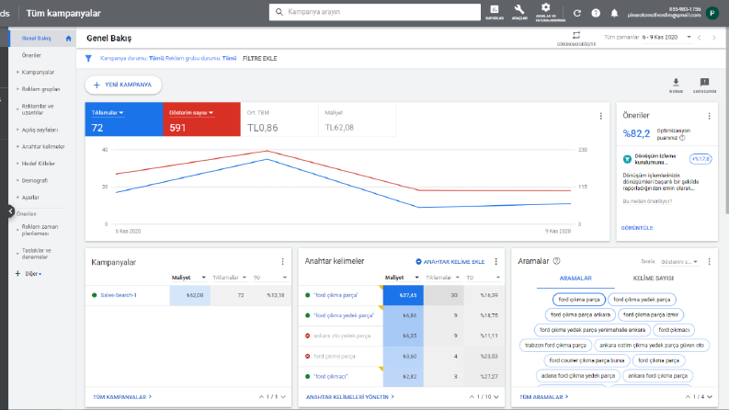
Task: Click the download icon above chart
Action: (676, 85)
